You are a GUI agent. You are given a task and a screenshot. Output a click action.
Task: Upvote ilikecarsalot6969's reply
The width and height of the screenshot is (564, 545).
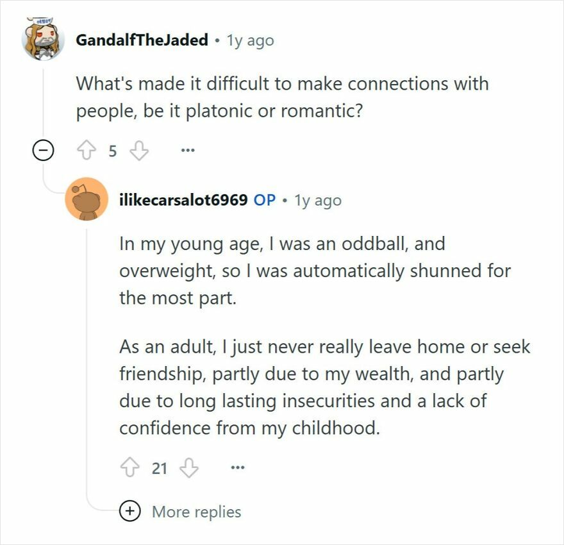129,468
